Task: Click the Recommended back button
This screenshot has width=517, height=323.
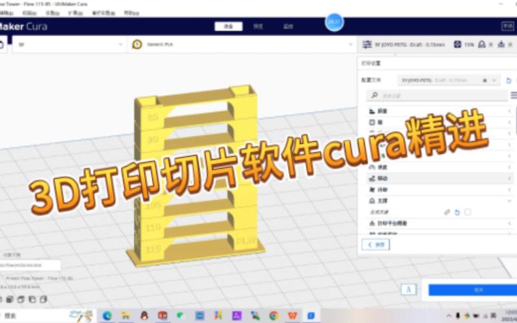Action: pos(375,245)
